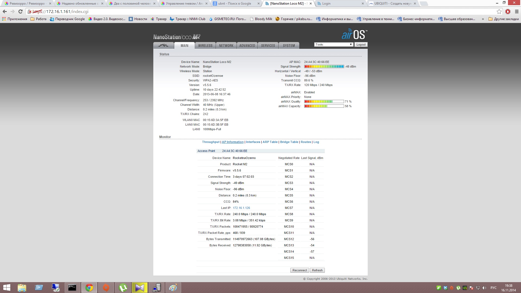Open the command prompt taskbar icon
The height and width of the screenshot is (293, 521).
point(72,288)
